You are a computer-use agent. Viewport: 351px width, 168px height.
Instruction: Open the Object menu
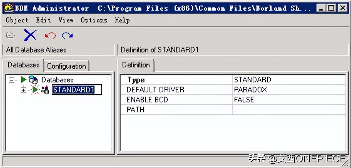pyautogui.click(x=17, y=20)
